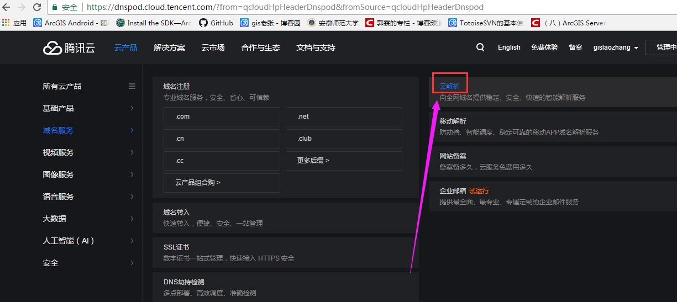Click the 云解析 link

pyautogui.click(x=449, y=87)
